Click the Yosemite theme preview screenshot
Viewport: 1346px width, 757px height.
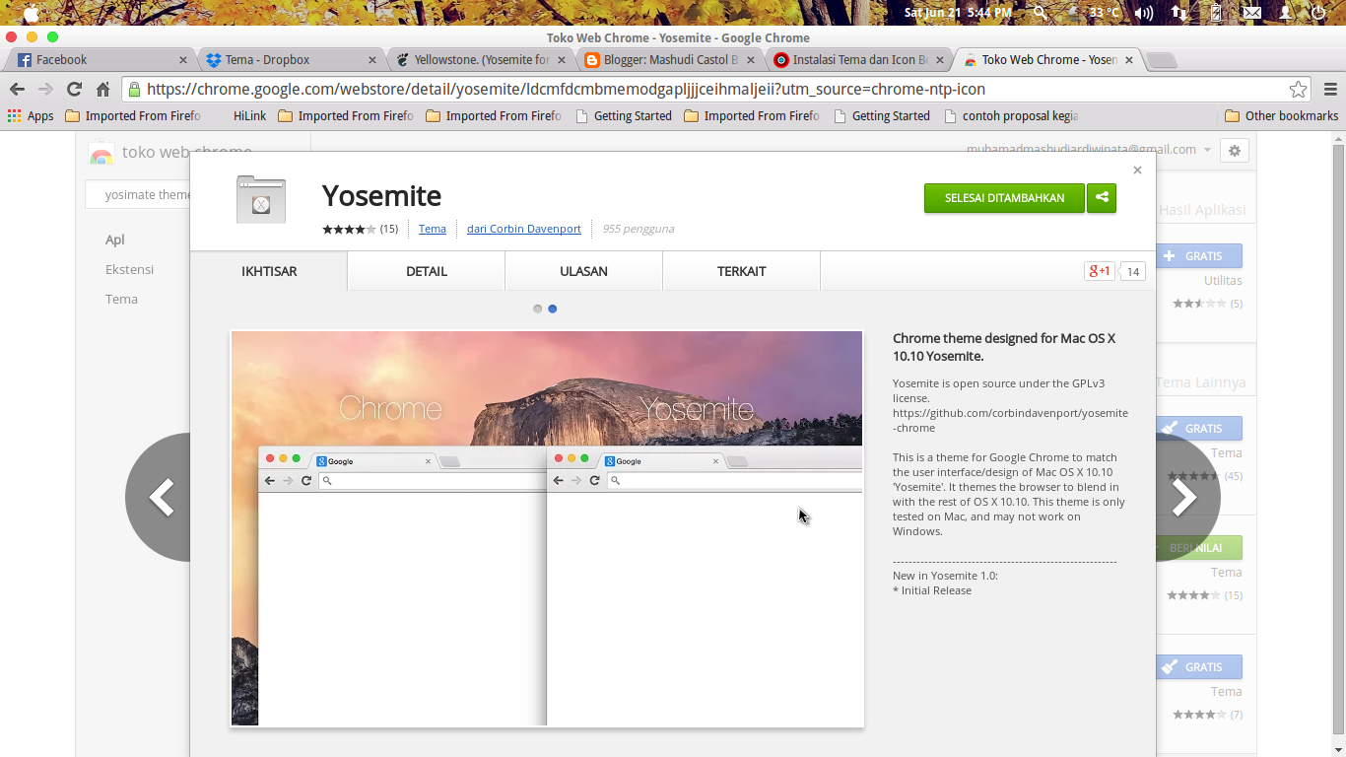(x=547, y=528)
